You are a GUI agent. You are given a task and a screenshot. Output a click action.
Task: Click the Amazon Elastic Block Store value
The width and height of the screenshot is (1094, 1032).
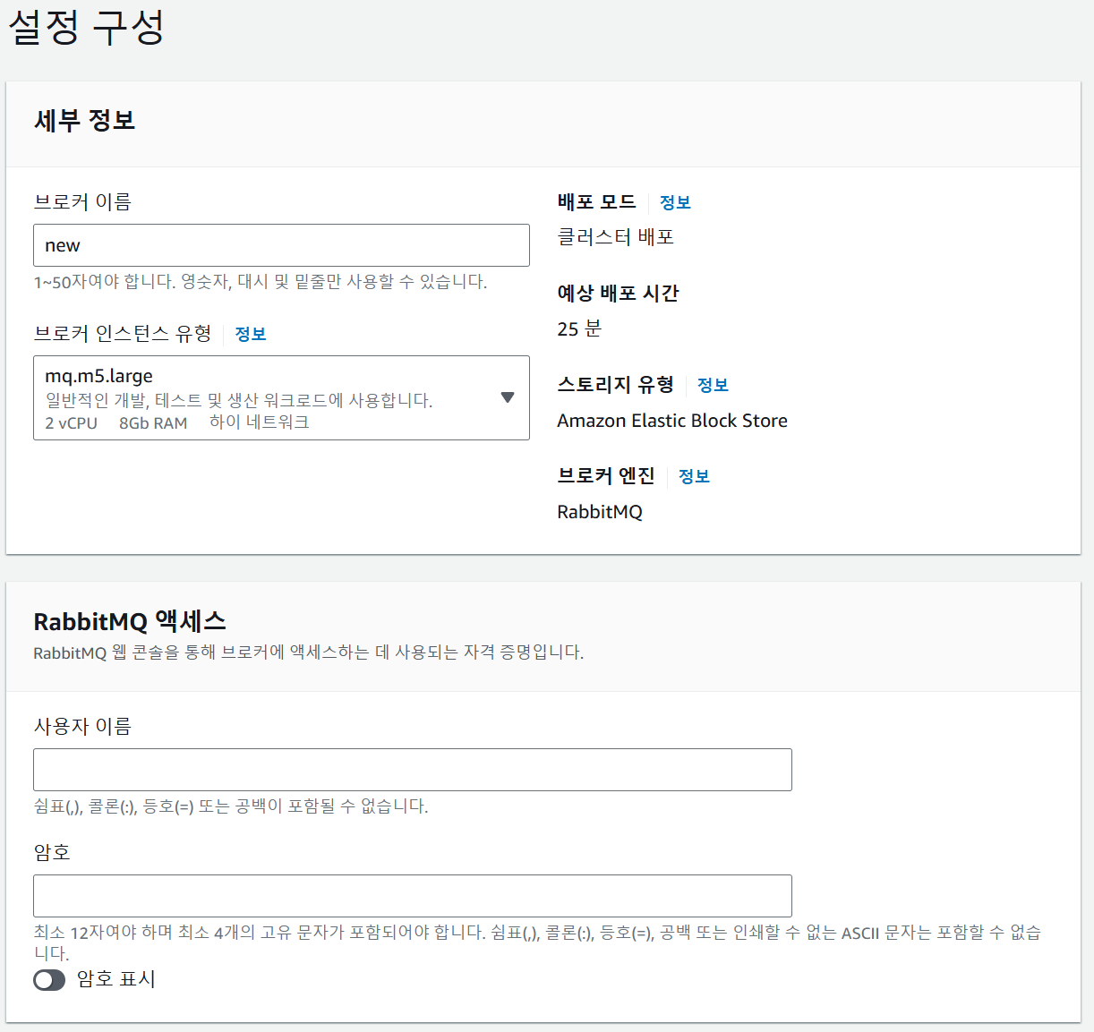coord(671,421)
